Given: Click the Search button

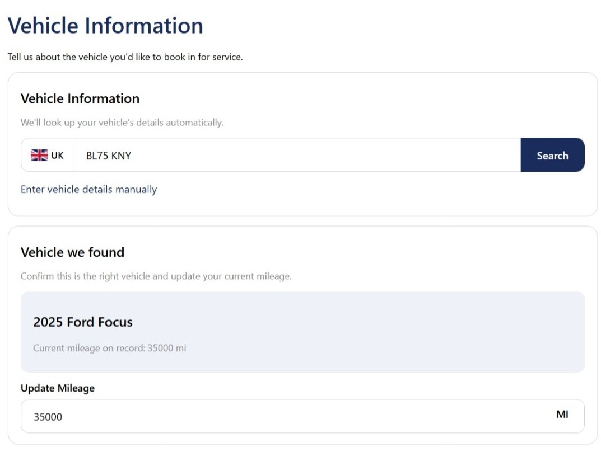Looking at the screenshot, I should [x=552, y=155].
